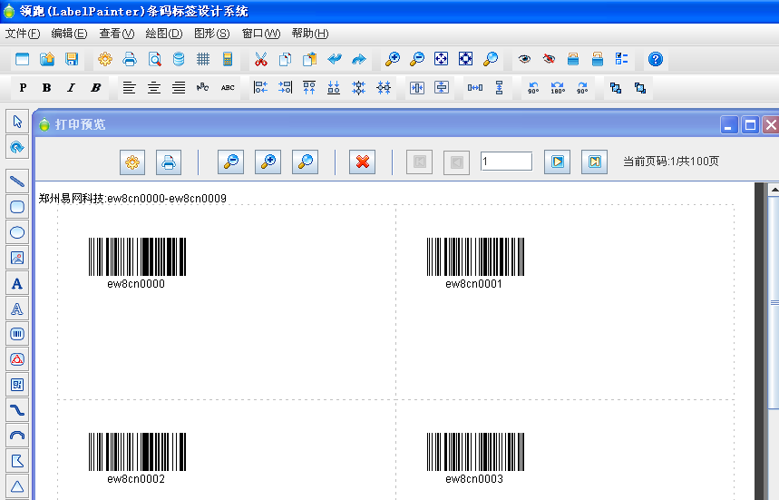Image resolution: width=779 pixels, height=500 pixels.
Task: Open label settings with the main toolbar gear
Action: (x=105, y=59)
